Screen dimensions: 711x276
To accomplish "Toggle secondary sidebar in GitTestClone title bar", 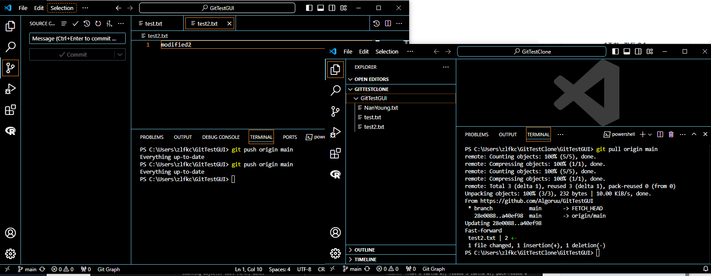I will point(638,51).
